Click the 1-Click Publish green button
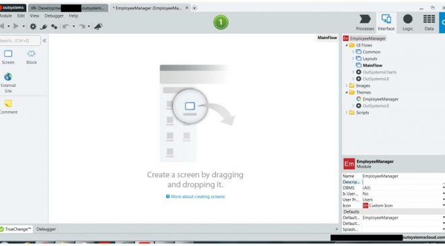The image size is (445, 246). (x=220, y=22)
